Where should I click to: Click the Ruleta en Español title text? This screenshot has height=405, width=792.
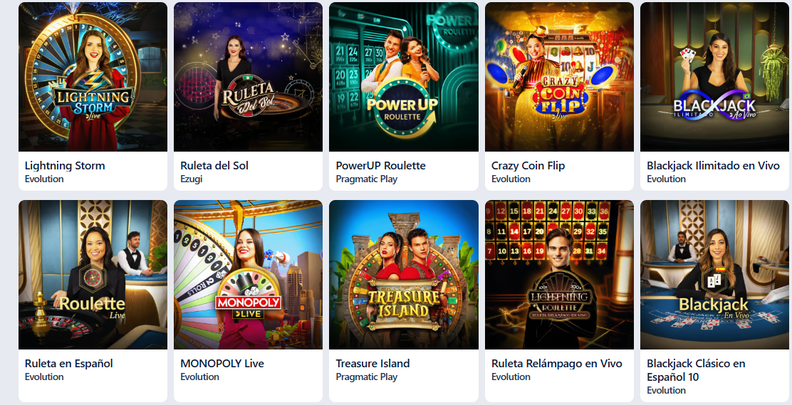coord(68,364)
